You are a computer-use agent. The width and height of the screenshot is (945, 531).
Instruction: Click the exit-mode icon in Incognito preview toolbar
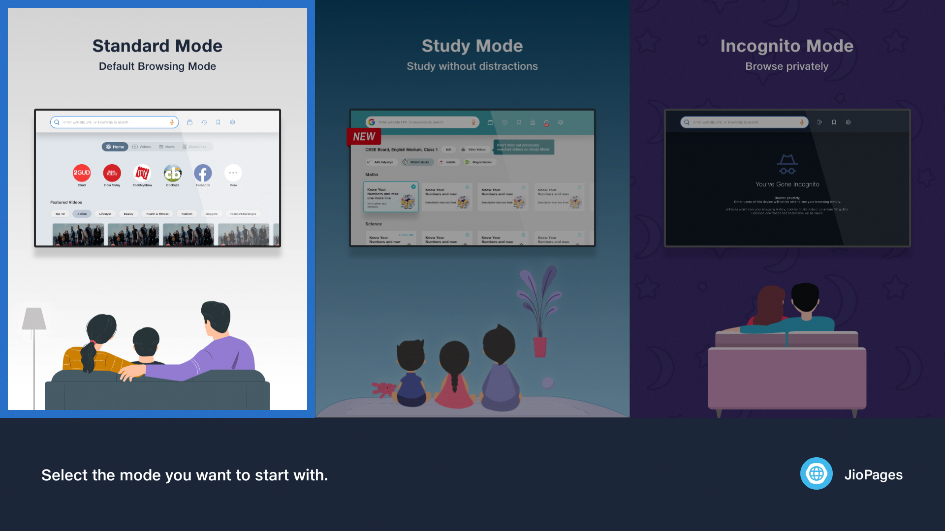pyautogui.click(x=819, y=122)
